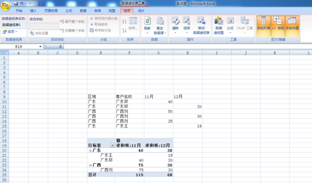
Task: Select pivot row label 广东郑
Action: [106, 160]
